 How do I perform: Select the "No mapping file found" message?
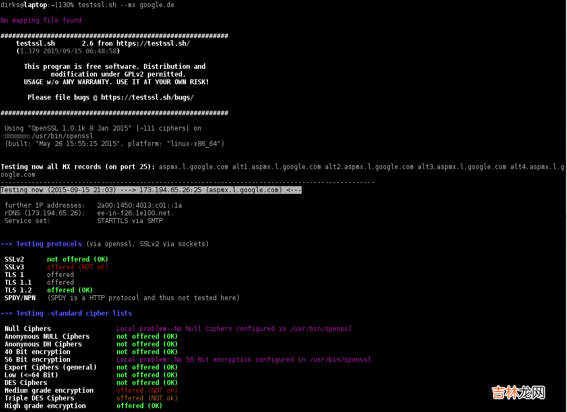click(x=41, y=20)
